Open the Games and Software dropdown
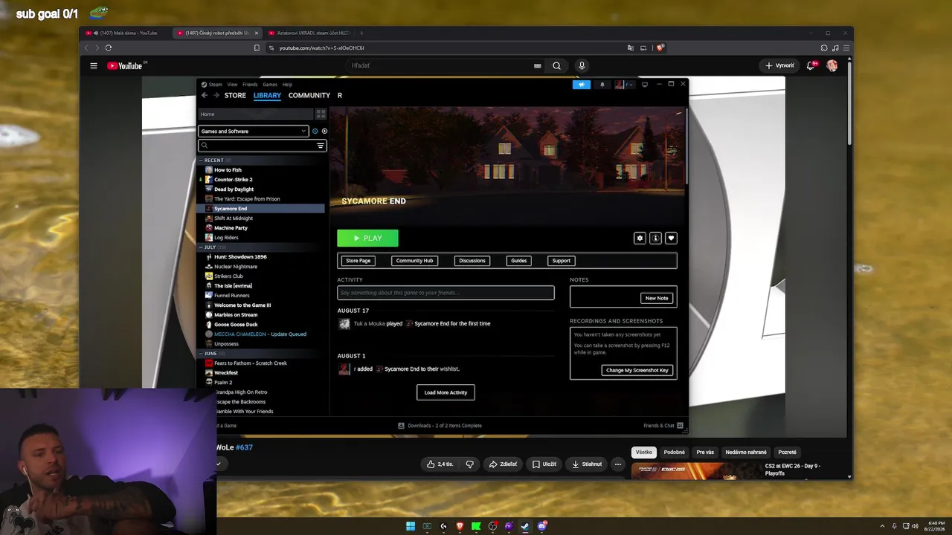The width and height of the screenshot is (952, 535). tap(253, 131)
